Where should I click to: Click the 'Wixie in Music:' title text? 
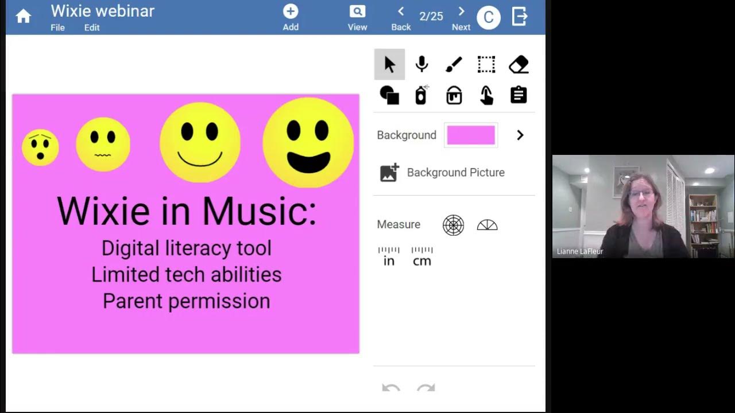pos(187,211)
